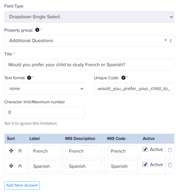Click move-up arrows in the French row
176x196 pixels.
tap(20, 151)
